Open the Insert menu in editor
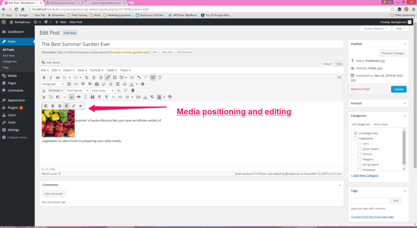 click(68, 70)
